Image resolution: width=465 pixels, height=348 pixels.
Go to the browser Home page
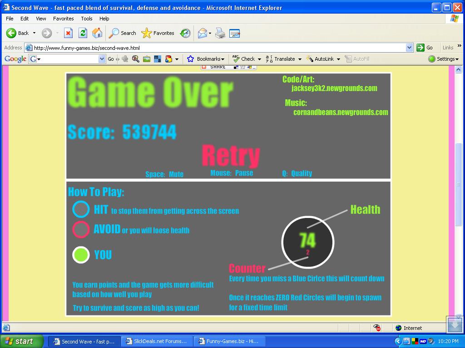coord(96,33)
